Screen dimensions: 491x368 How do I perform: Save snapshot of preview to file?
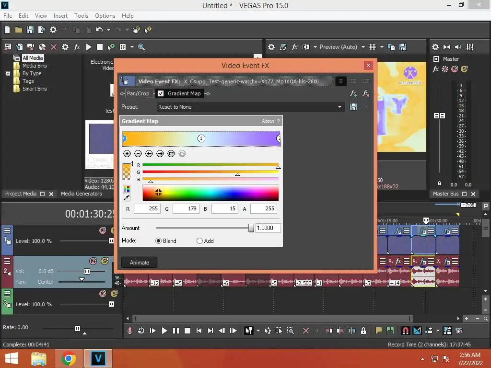point(403,47)
